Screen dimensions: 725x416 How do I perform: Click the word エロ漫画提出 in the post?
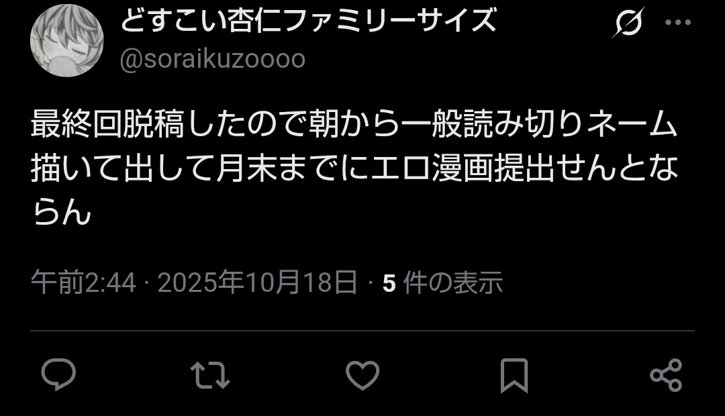463,168
